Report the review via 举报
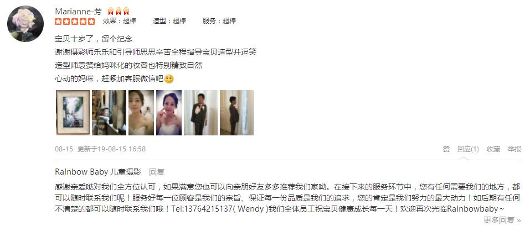This screenshot has height=226, width=525. 514,149
